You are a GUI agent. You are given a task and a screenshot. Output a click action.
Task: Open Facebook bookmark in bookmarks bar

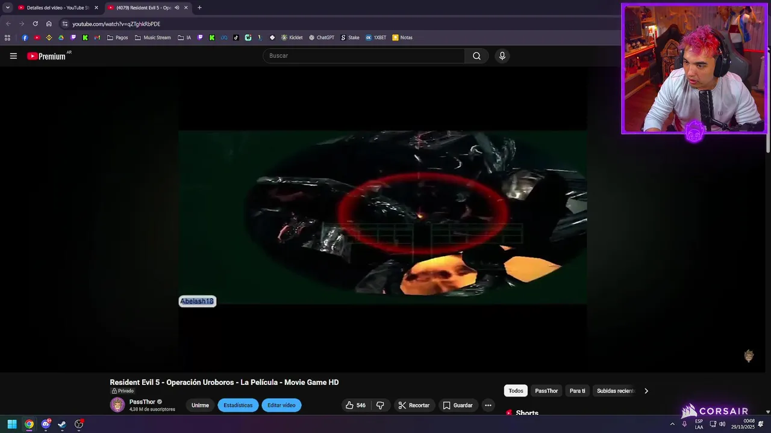[x=25, y=37]
